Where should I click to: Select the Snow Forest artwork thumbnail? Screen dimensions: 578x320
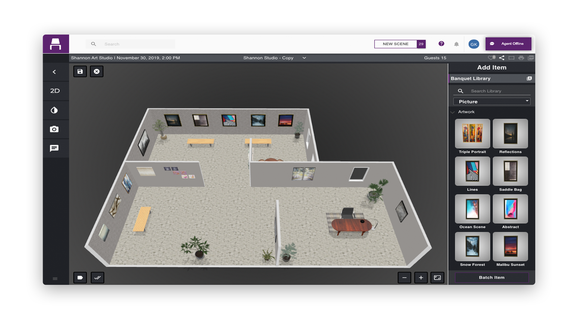(x=472, y=246)
